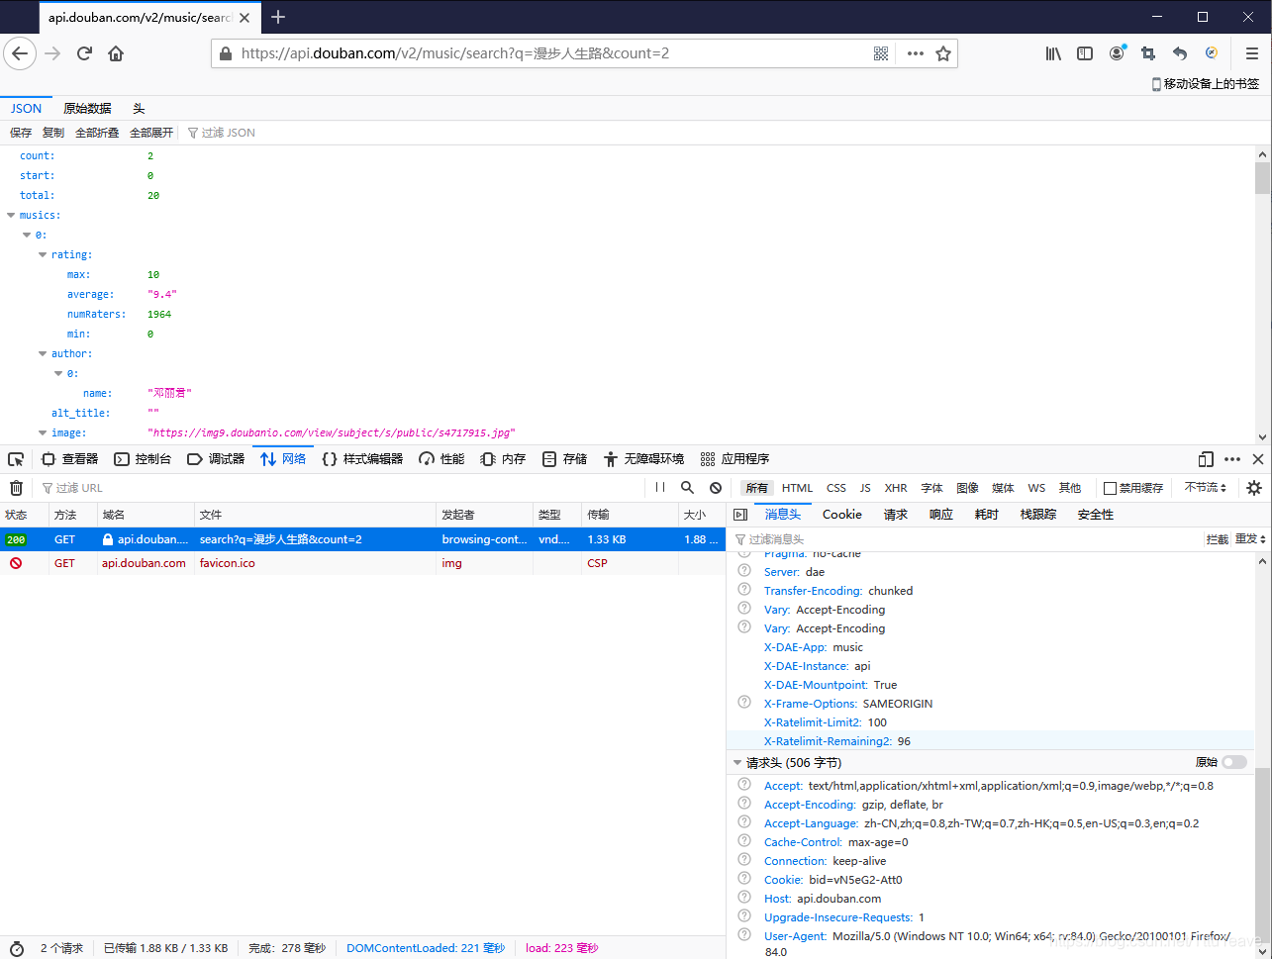
Task: Open the page actions three-dot menu in the address bar
Action: pyautogui.click(x=915, y=53)
